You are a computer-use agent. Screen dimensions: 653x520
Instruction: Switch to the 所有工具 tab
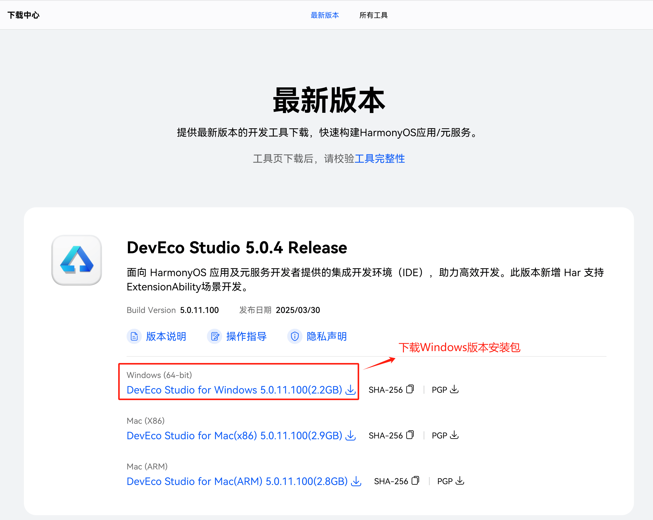tap(373, 15)
